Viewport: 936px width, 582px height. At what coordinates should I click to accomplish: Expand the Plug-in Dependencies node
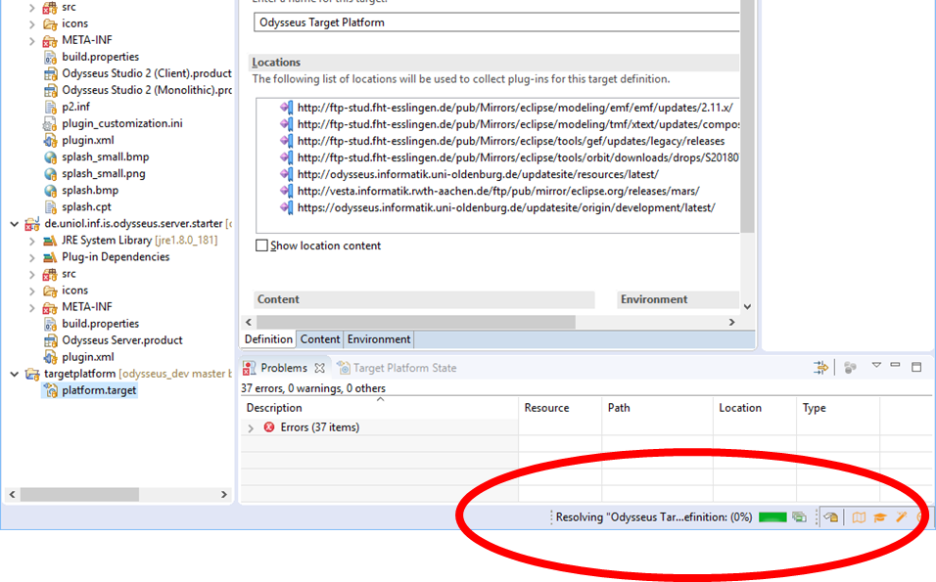pos(32,257)
